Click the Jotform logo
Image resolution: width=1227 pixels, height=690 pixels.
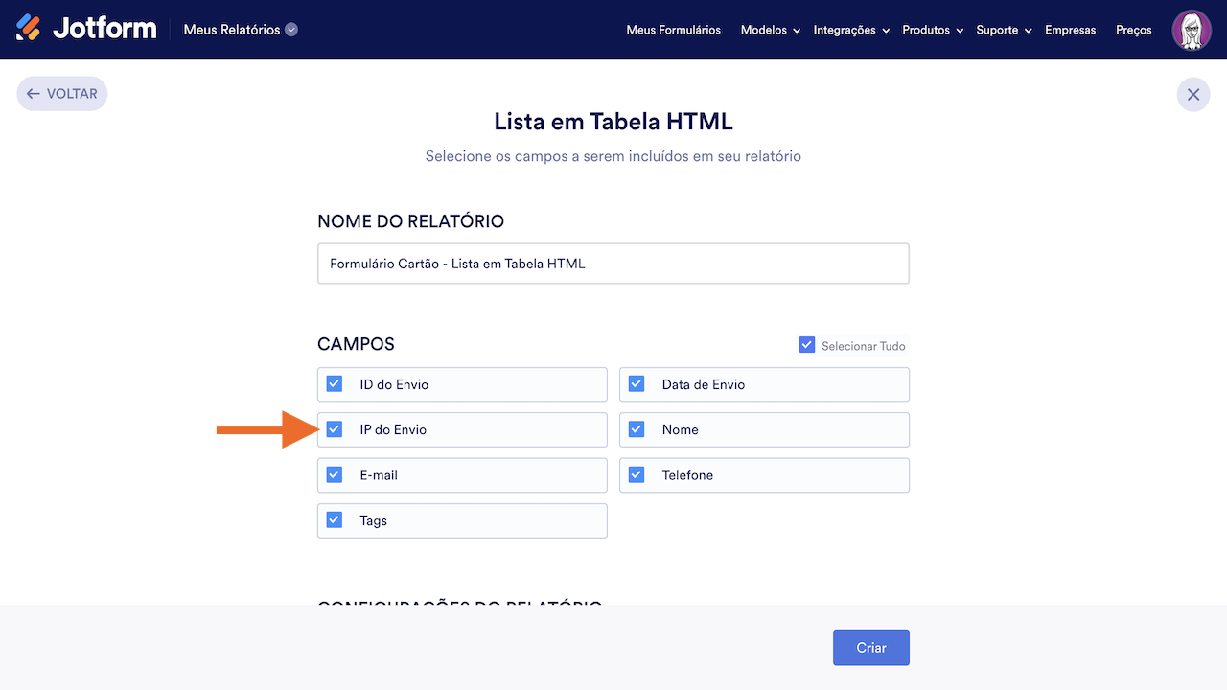pyautogui.click(x=86, y=29)
